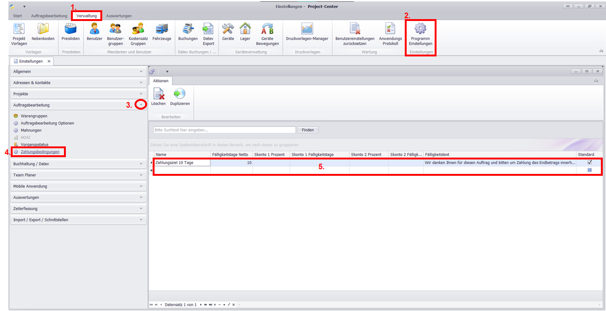Open the Benutzer management icon
606x311 pixels.
pos(94,29)
